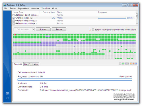The image size is (142, 106).
Task: Close the Auslogics Disk Defrag window
Action: 135,5
